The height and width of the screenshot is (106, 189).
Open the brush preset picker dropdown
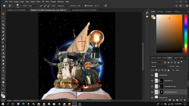point(20,6)
